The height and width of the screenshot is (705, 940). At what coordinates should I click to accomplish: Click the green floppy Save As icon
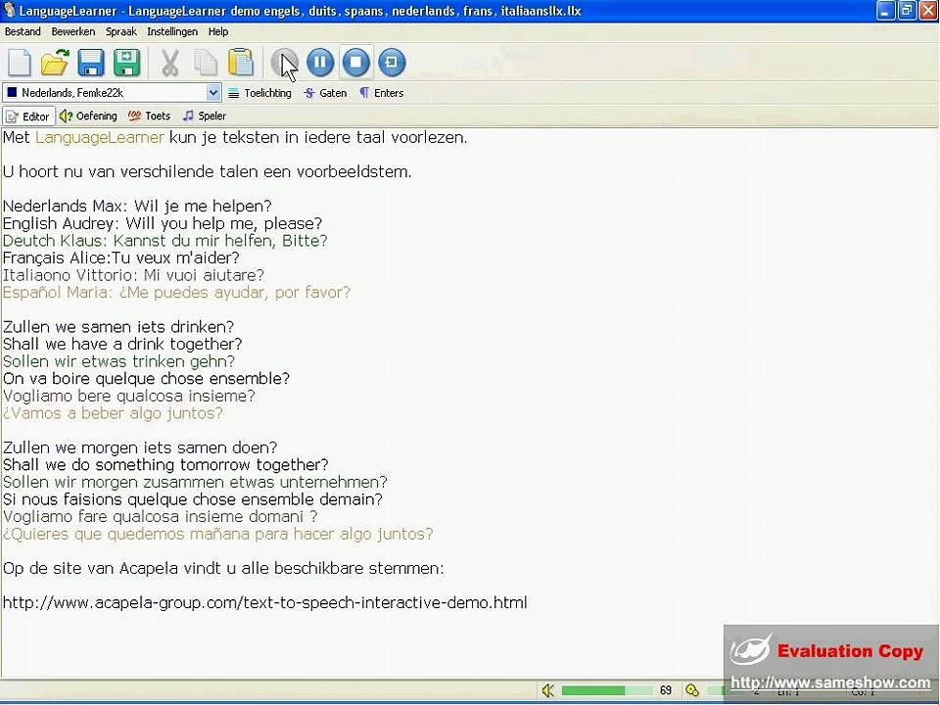[127, 63]
